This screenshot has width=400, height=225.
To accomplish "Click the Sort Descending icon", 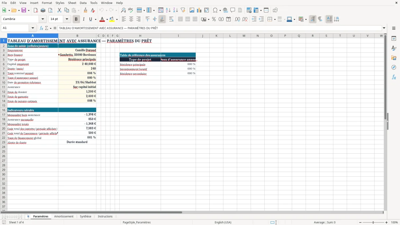I will click(176, 10).
